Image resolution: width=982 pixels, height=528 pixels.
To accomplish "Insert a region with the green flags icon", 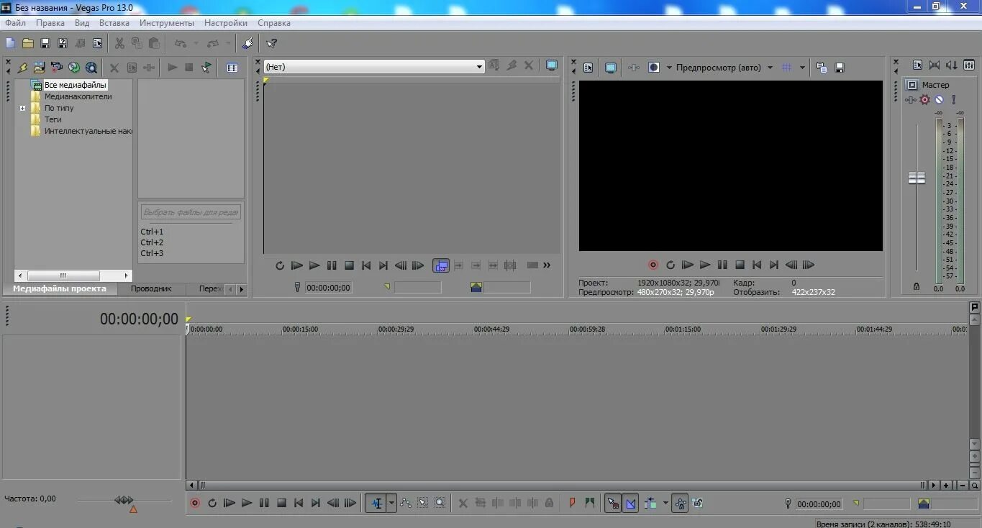I will coord(590,504).
